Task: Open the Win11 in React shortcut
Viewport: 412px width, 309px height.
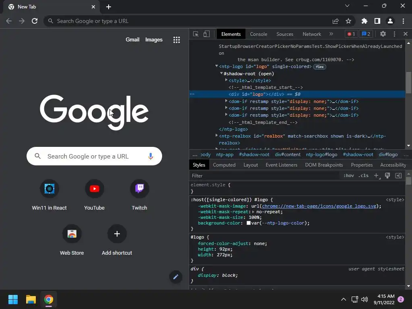Action: coord(49,195)
